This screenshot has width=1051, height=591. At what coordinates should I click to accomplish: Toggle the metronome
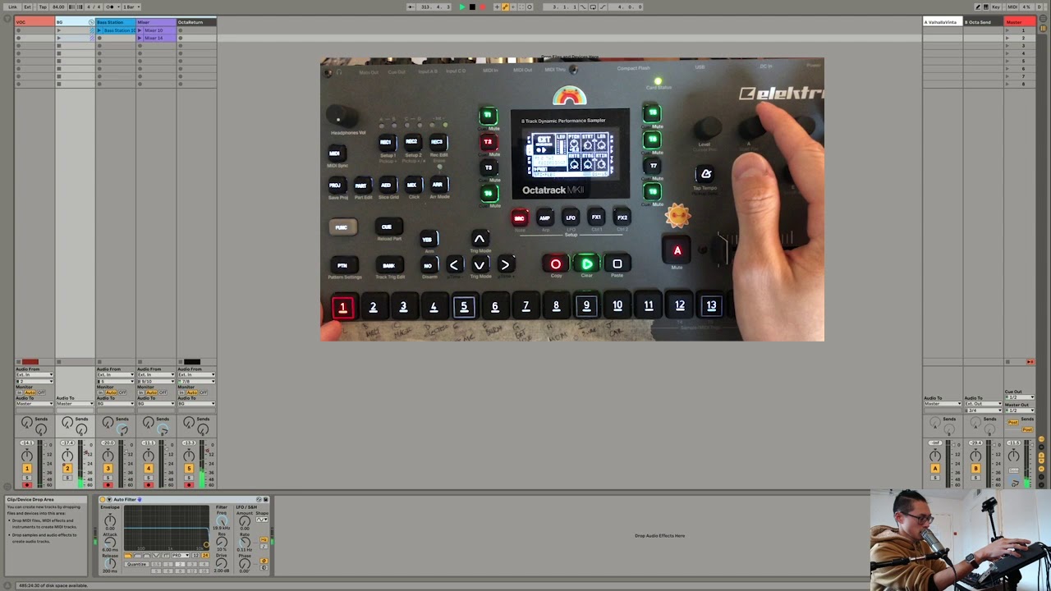[x=110, y=7]
